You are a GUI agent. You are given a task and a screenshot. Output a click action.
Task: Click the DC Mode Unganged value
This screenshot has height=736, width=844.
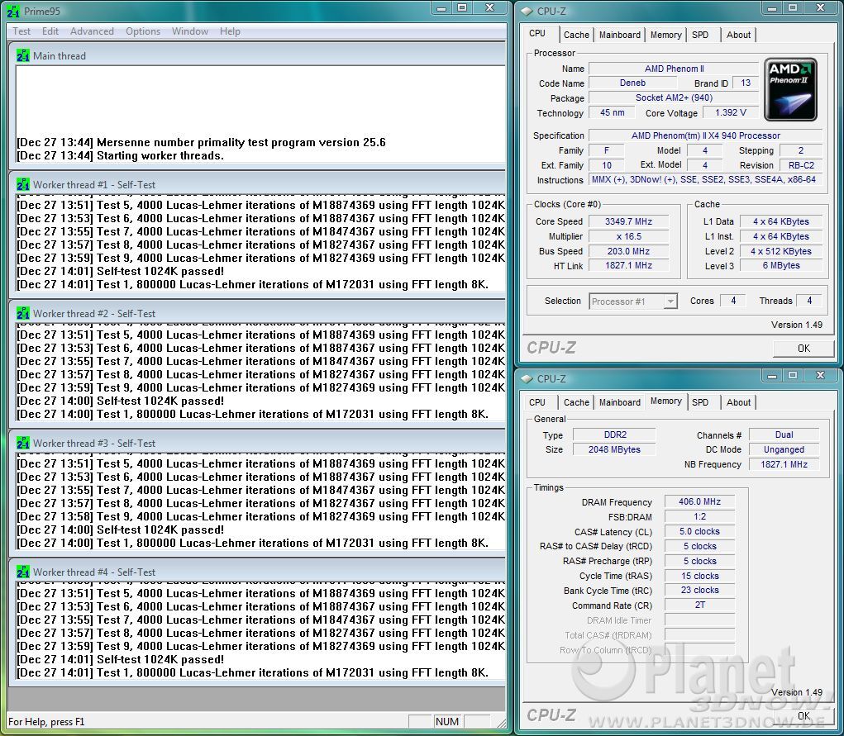tap(784, 449)
